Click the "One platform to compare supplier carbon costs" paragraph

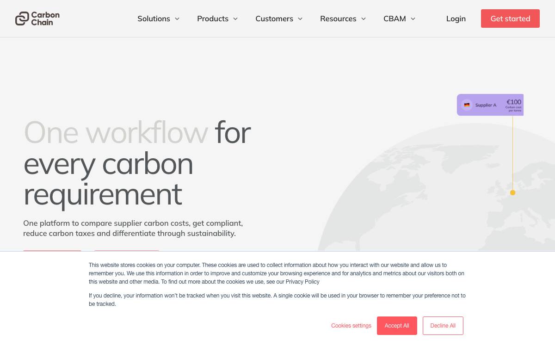(133, 228)
